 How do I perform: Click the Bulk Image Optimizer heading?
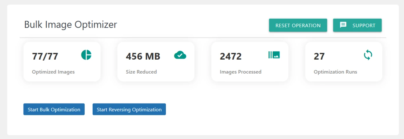coord(70,25)
